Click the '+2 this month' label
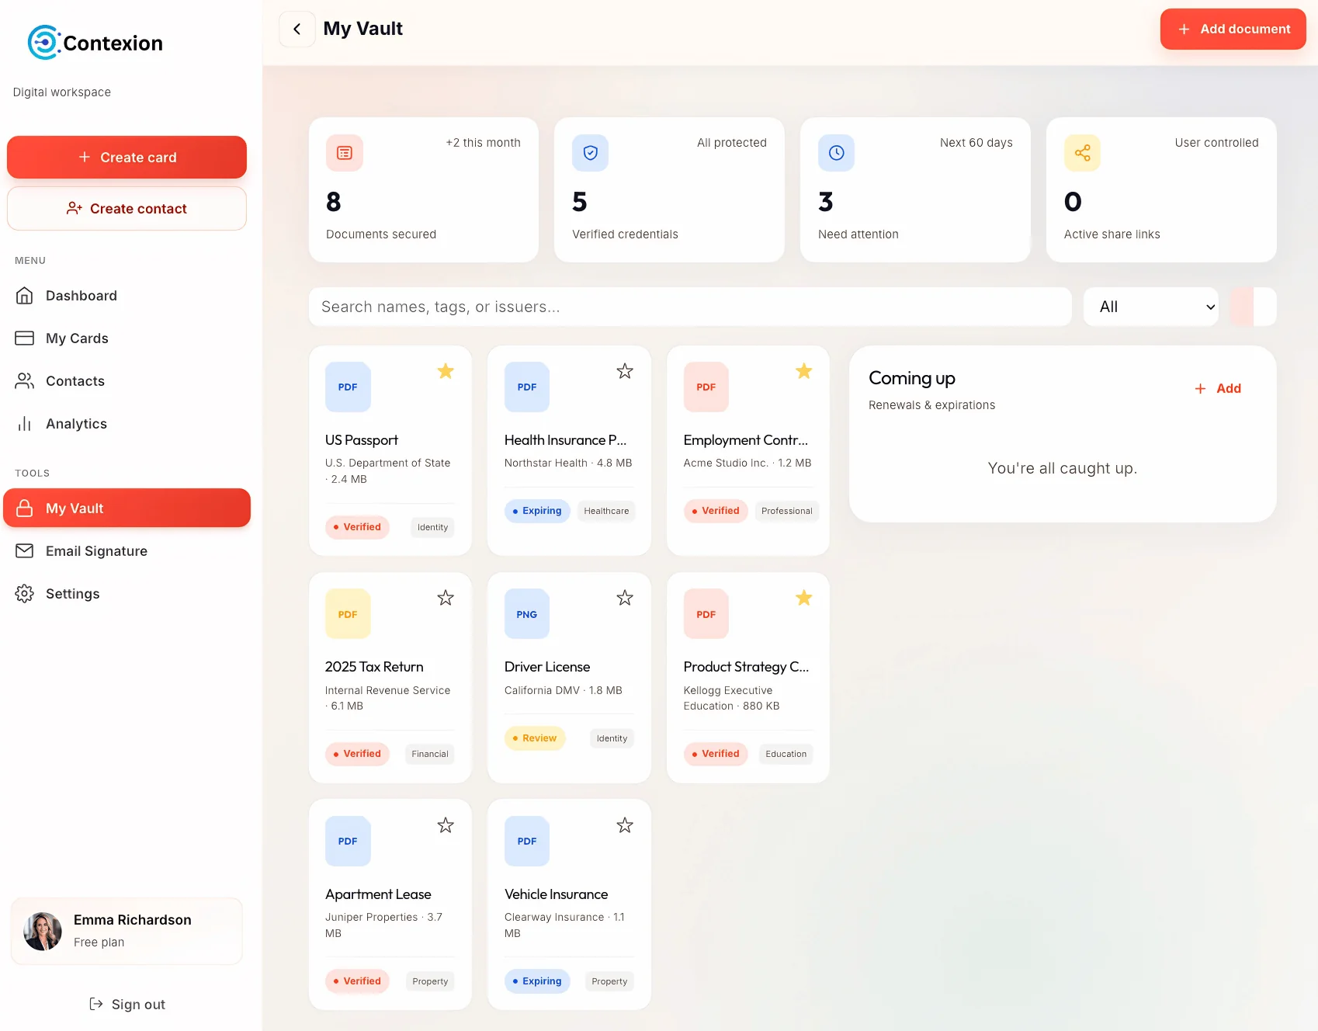Viewport: 1318px width, 1031px height. coord(483,143)
